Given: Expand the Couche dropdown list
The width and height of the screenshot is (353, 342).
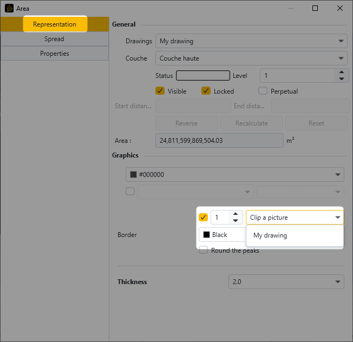Looking at the screenshot, I should pos(251,58).
